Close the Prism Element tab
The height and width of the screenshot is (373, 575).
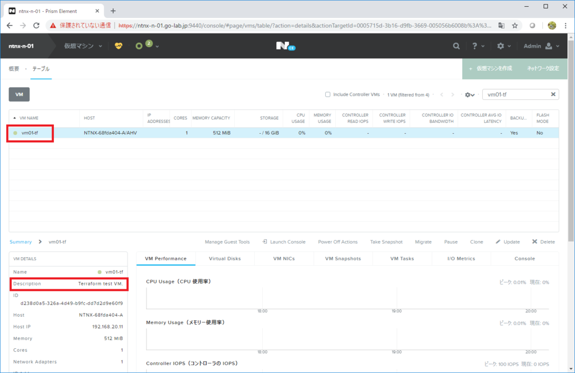(x=97, y=11)
